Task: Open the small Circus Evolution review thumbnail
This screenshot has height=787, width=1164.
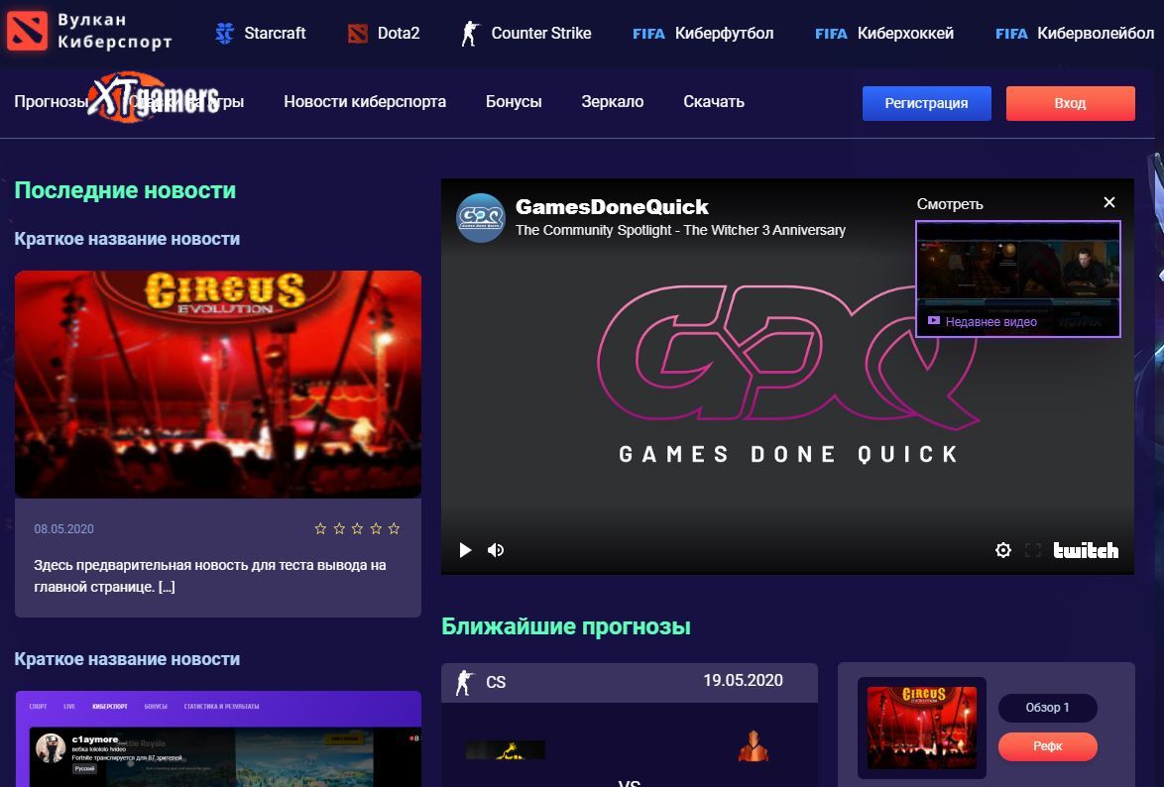Action: [x=922, y=728]
